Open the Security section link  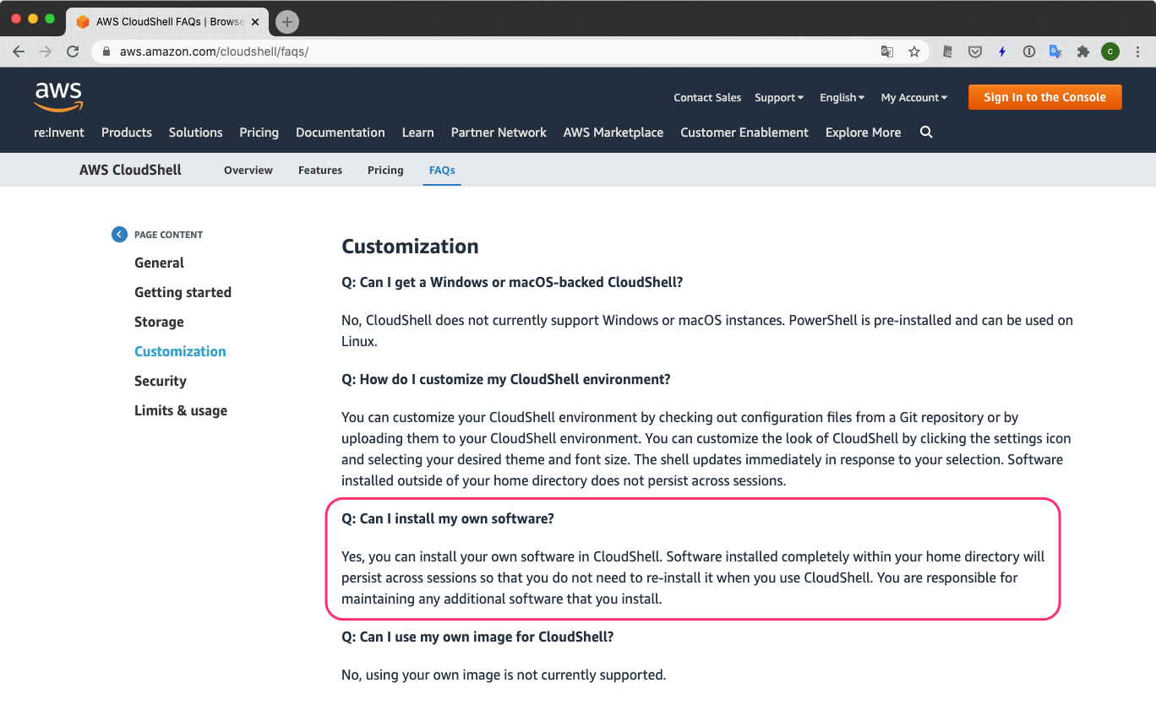point(160,381)
